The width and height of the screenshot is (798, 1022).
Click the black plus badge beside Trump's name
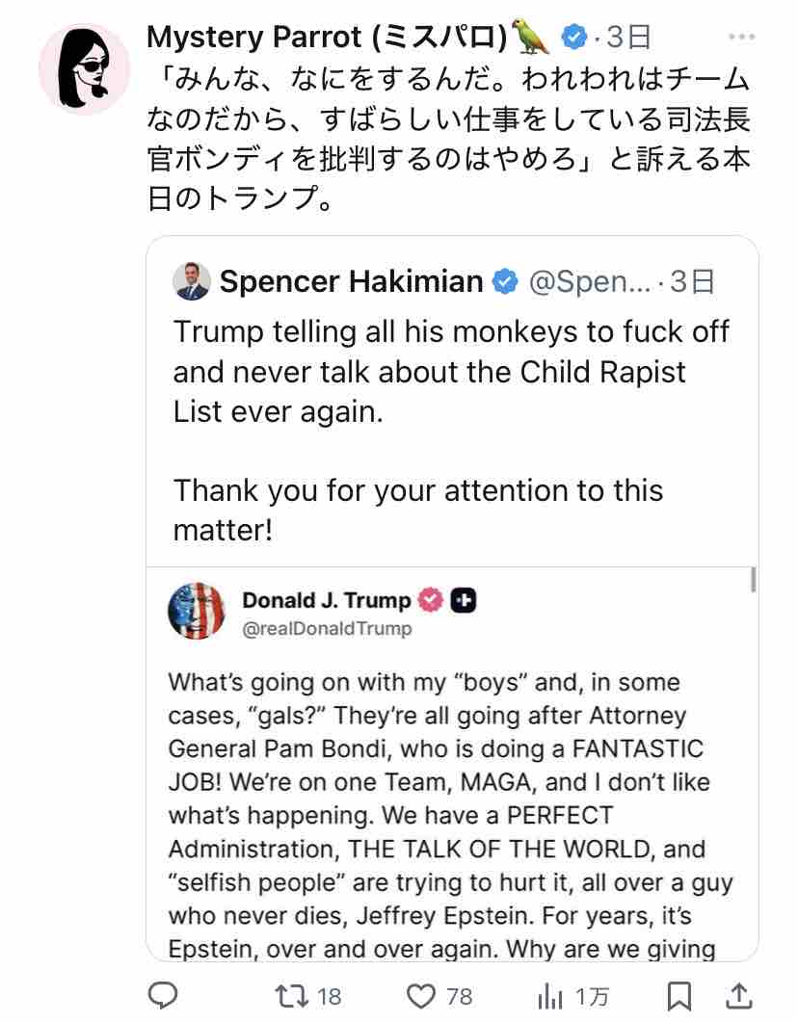(x=464, y=600)
